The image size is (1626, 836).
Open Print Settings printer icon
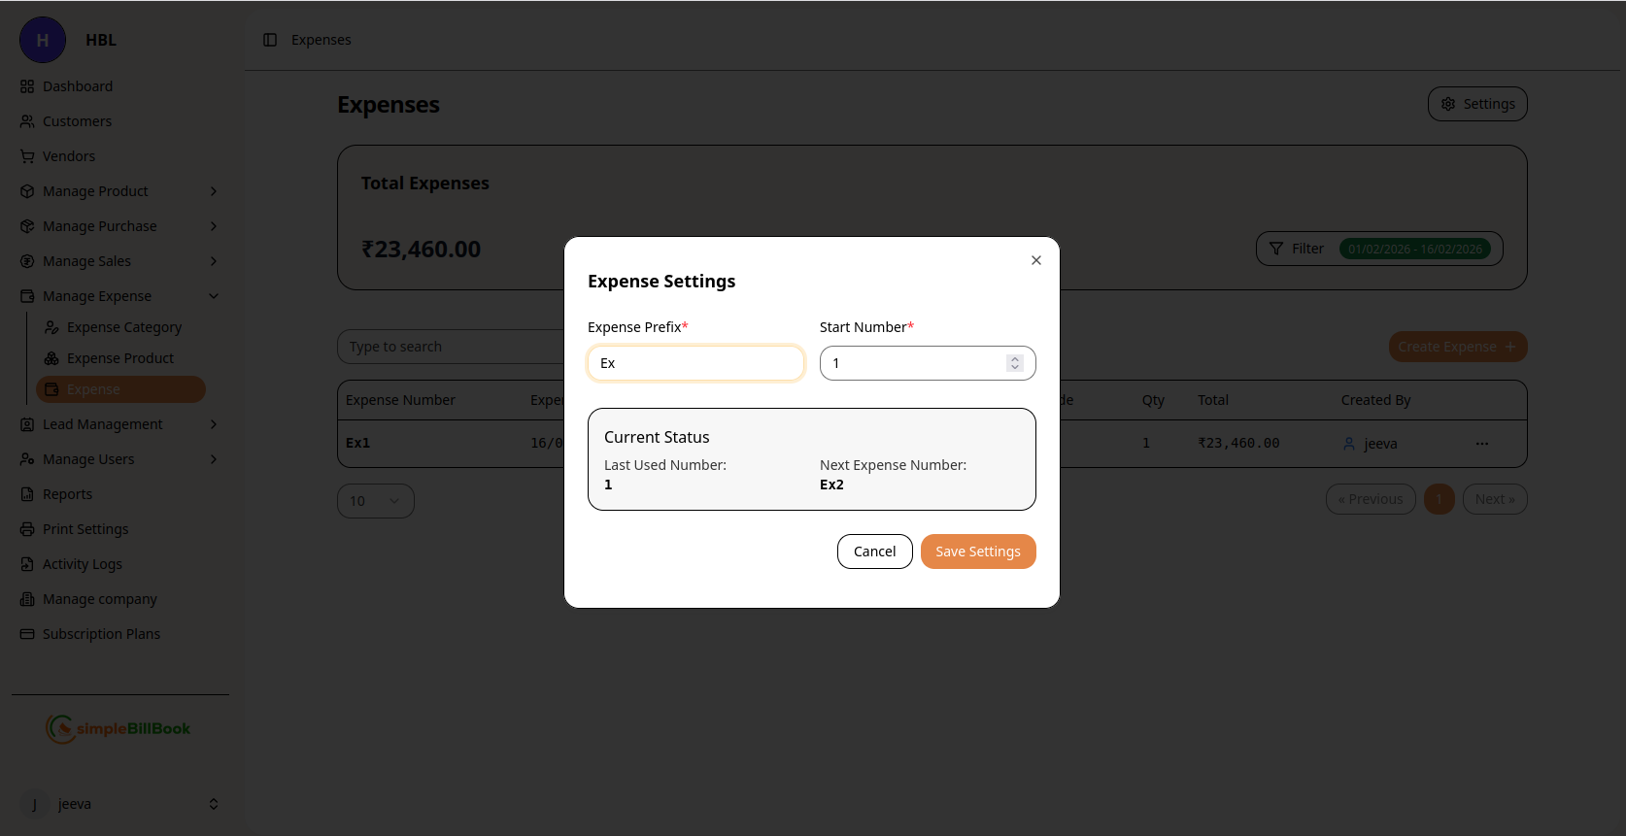click(27, 529)
